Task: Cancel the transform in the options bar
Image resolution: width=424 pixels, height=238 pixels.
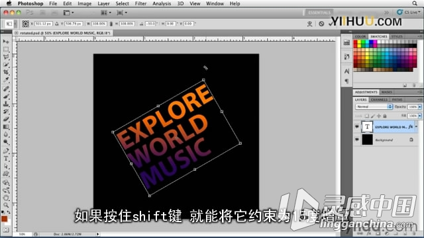Action: [x=321, y=24]
